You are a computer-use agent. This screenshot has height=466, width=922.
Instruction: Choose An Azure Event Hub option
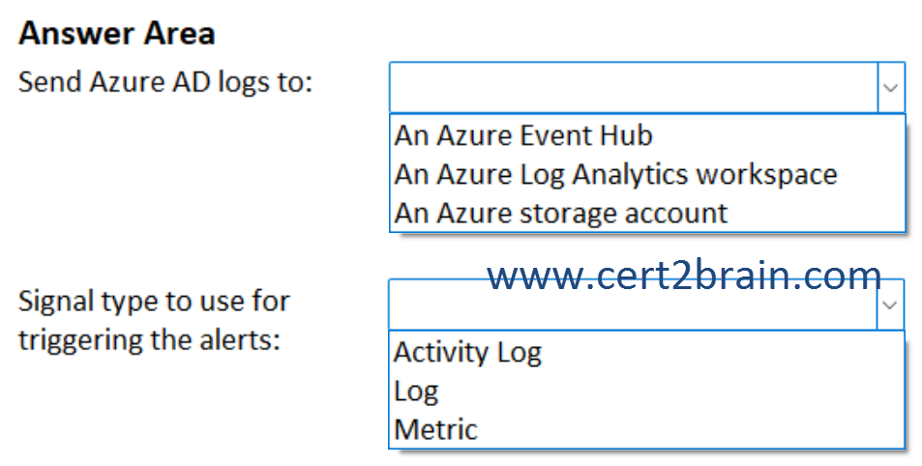coord(523,135)
